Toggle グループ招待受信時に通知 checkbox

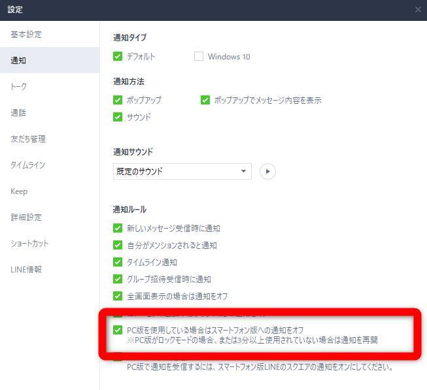click(x=118, y=279)
